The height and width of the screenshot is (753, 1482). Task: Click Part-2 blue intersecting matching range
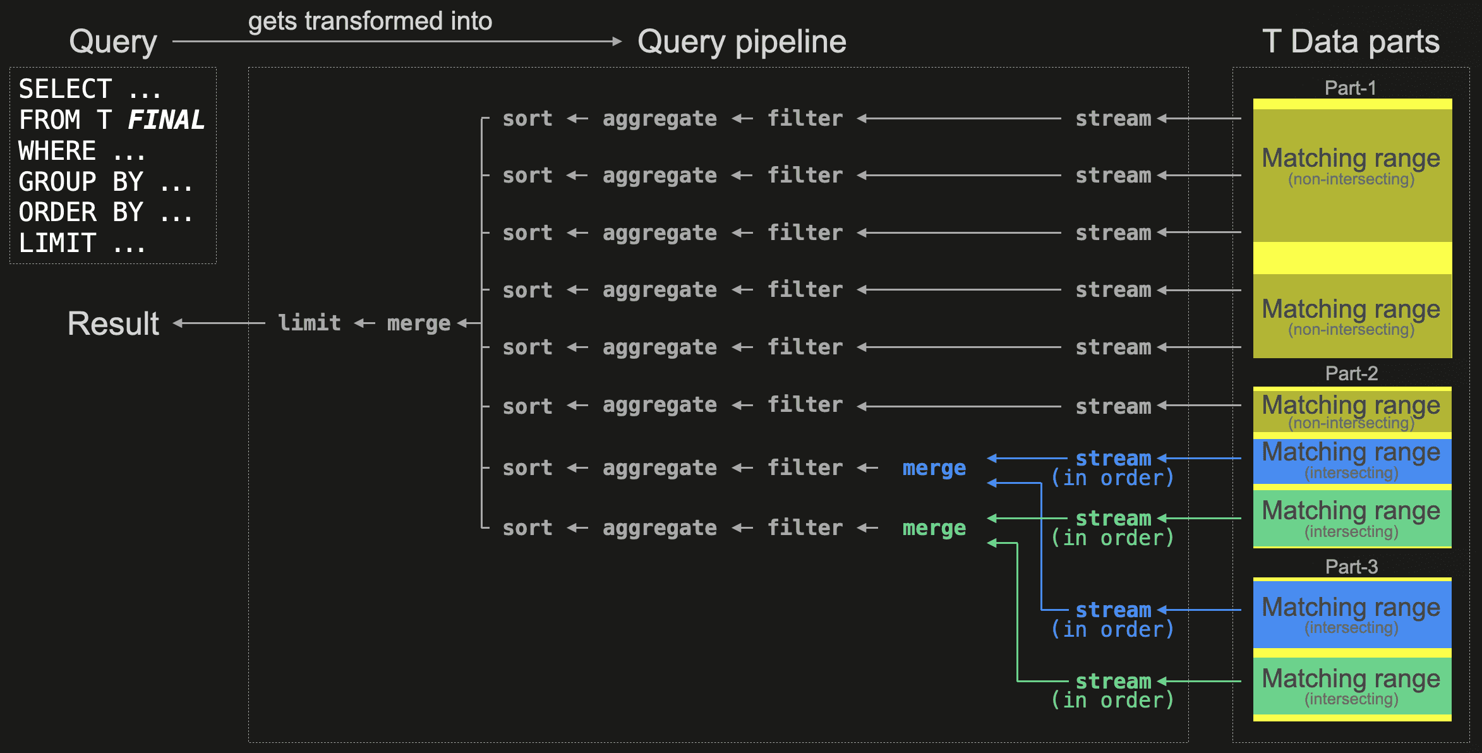[1351, 460]
